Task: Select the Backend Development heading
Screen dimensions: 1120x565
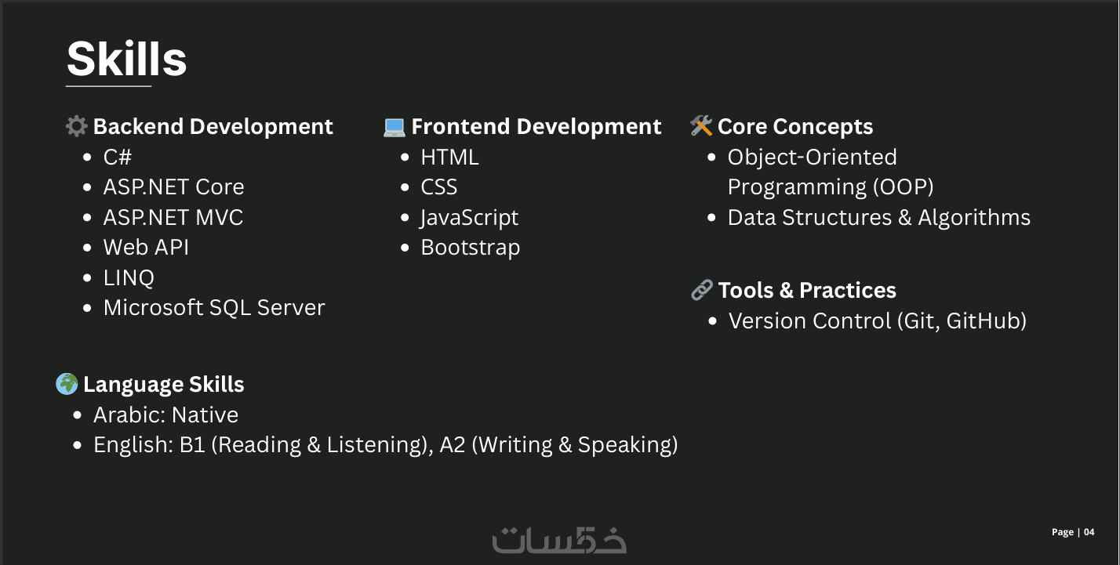Action: 213,126
